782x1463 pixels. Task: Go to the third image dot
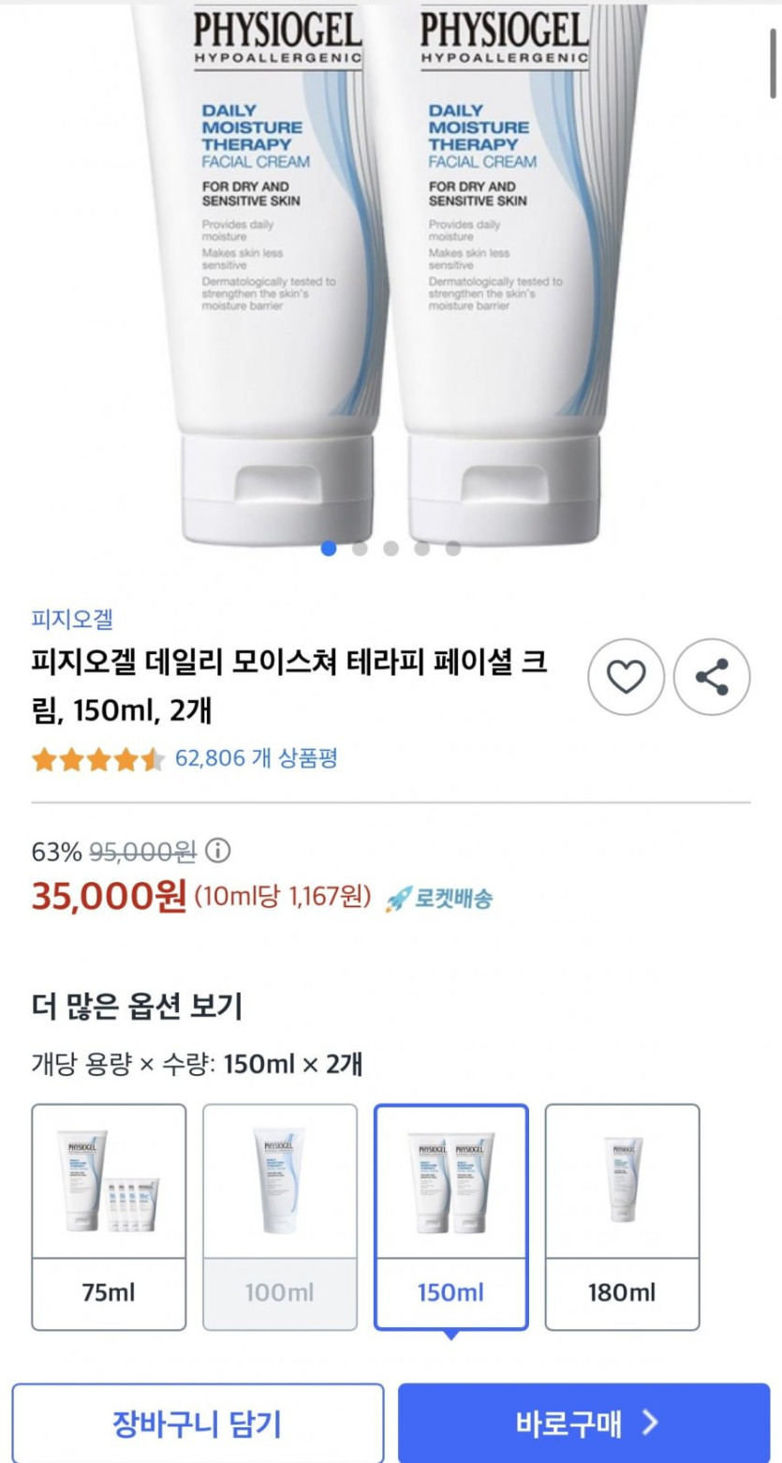tap(391, 548)
